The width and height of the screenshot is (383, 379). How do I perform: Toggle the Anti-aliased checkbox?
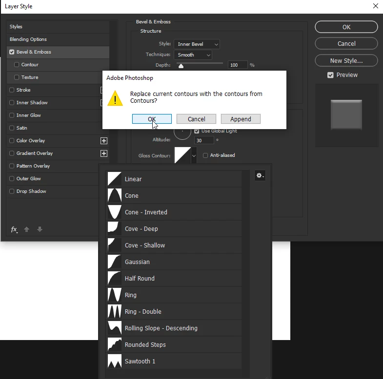pos(205,155)
